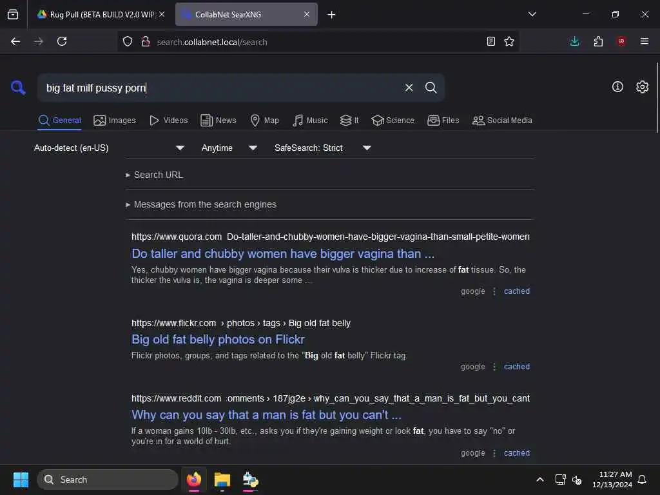Open the tracking protection shield icon

128,41
